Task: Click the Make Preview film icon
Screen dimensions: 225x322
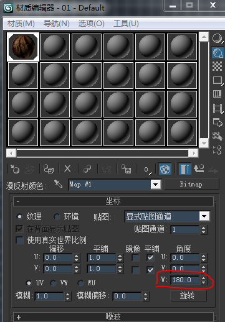Action: pyautogui.click(x=218, y=108)
